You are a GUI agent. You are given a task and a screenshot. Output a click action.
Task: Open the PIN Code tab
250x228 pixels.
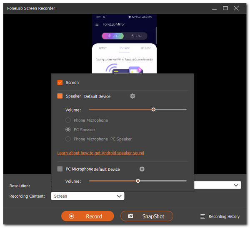[125, 48]
